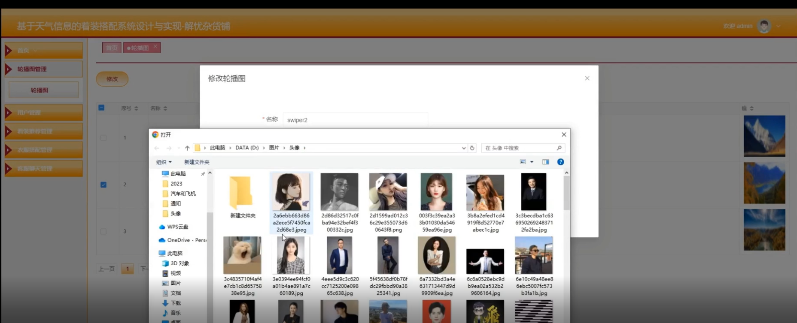Expand the address bar history dropdown
797x323 pixels.
coord(464,148)
